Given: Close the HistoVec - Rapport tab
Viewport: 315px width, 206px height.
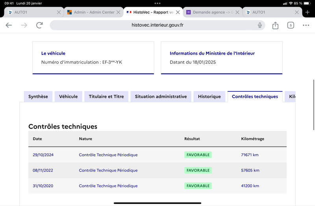Looking at the screenshot, I should tap(178, 12).
